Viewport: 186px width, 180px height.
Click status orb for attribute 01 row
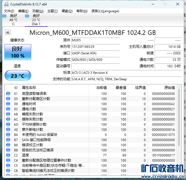point(8,94)
